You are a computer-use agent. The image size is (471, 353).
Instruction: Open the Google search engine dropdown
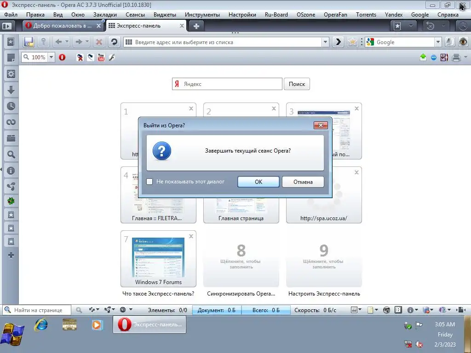tap(438, 42)
